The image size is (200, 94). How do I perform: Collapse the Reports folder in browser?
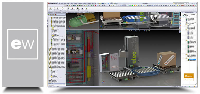185,40
